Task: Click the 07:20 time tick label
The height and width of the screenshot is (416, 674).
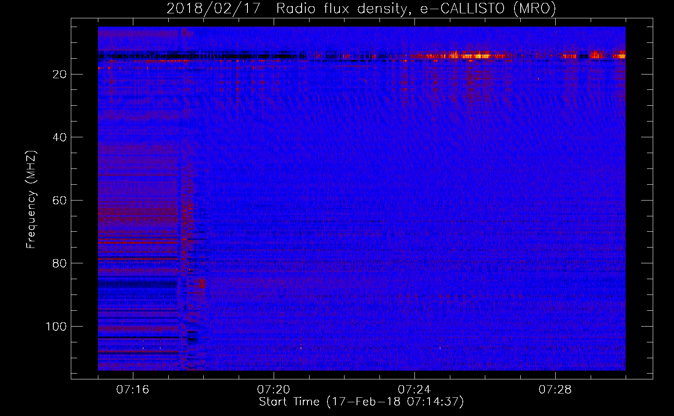Action: click(x=273, y=390)
